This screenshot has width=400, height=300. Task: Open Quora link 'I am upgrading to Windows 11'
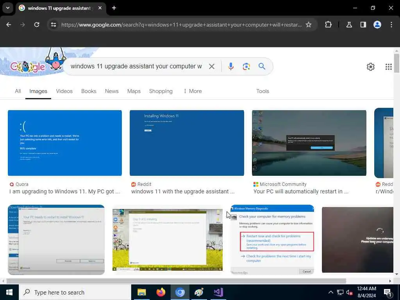[x=64, y=191]
